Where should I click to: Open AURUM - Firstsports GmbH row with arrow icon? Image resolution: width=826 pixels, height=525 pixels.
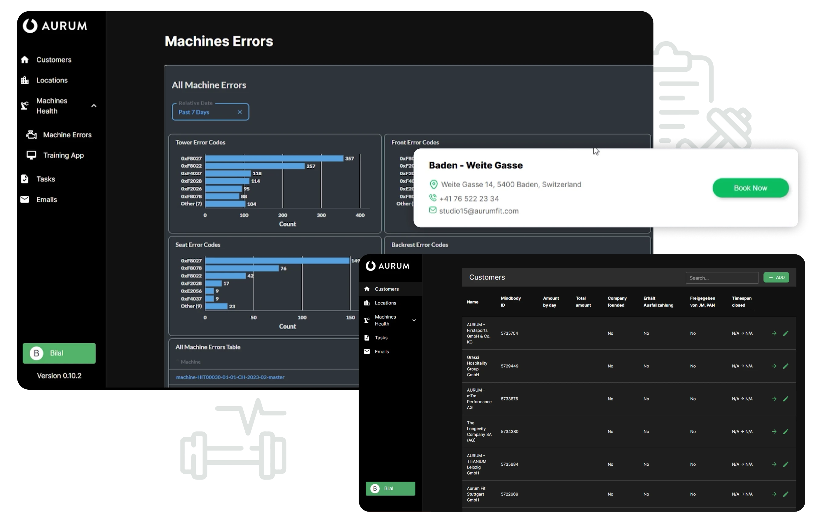tap(774, 333)
